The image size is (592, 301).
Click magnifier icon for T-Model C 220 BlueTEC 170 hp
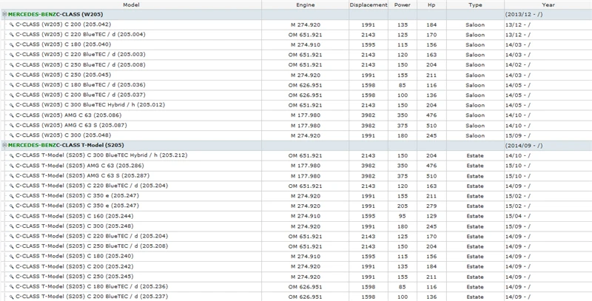[x=11, y=236]
